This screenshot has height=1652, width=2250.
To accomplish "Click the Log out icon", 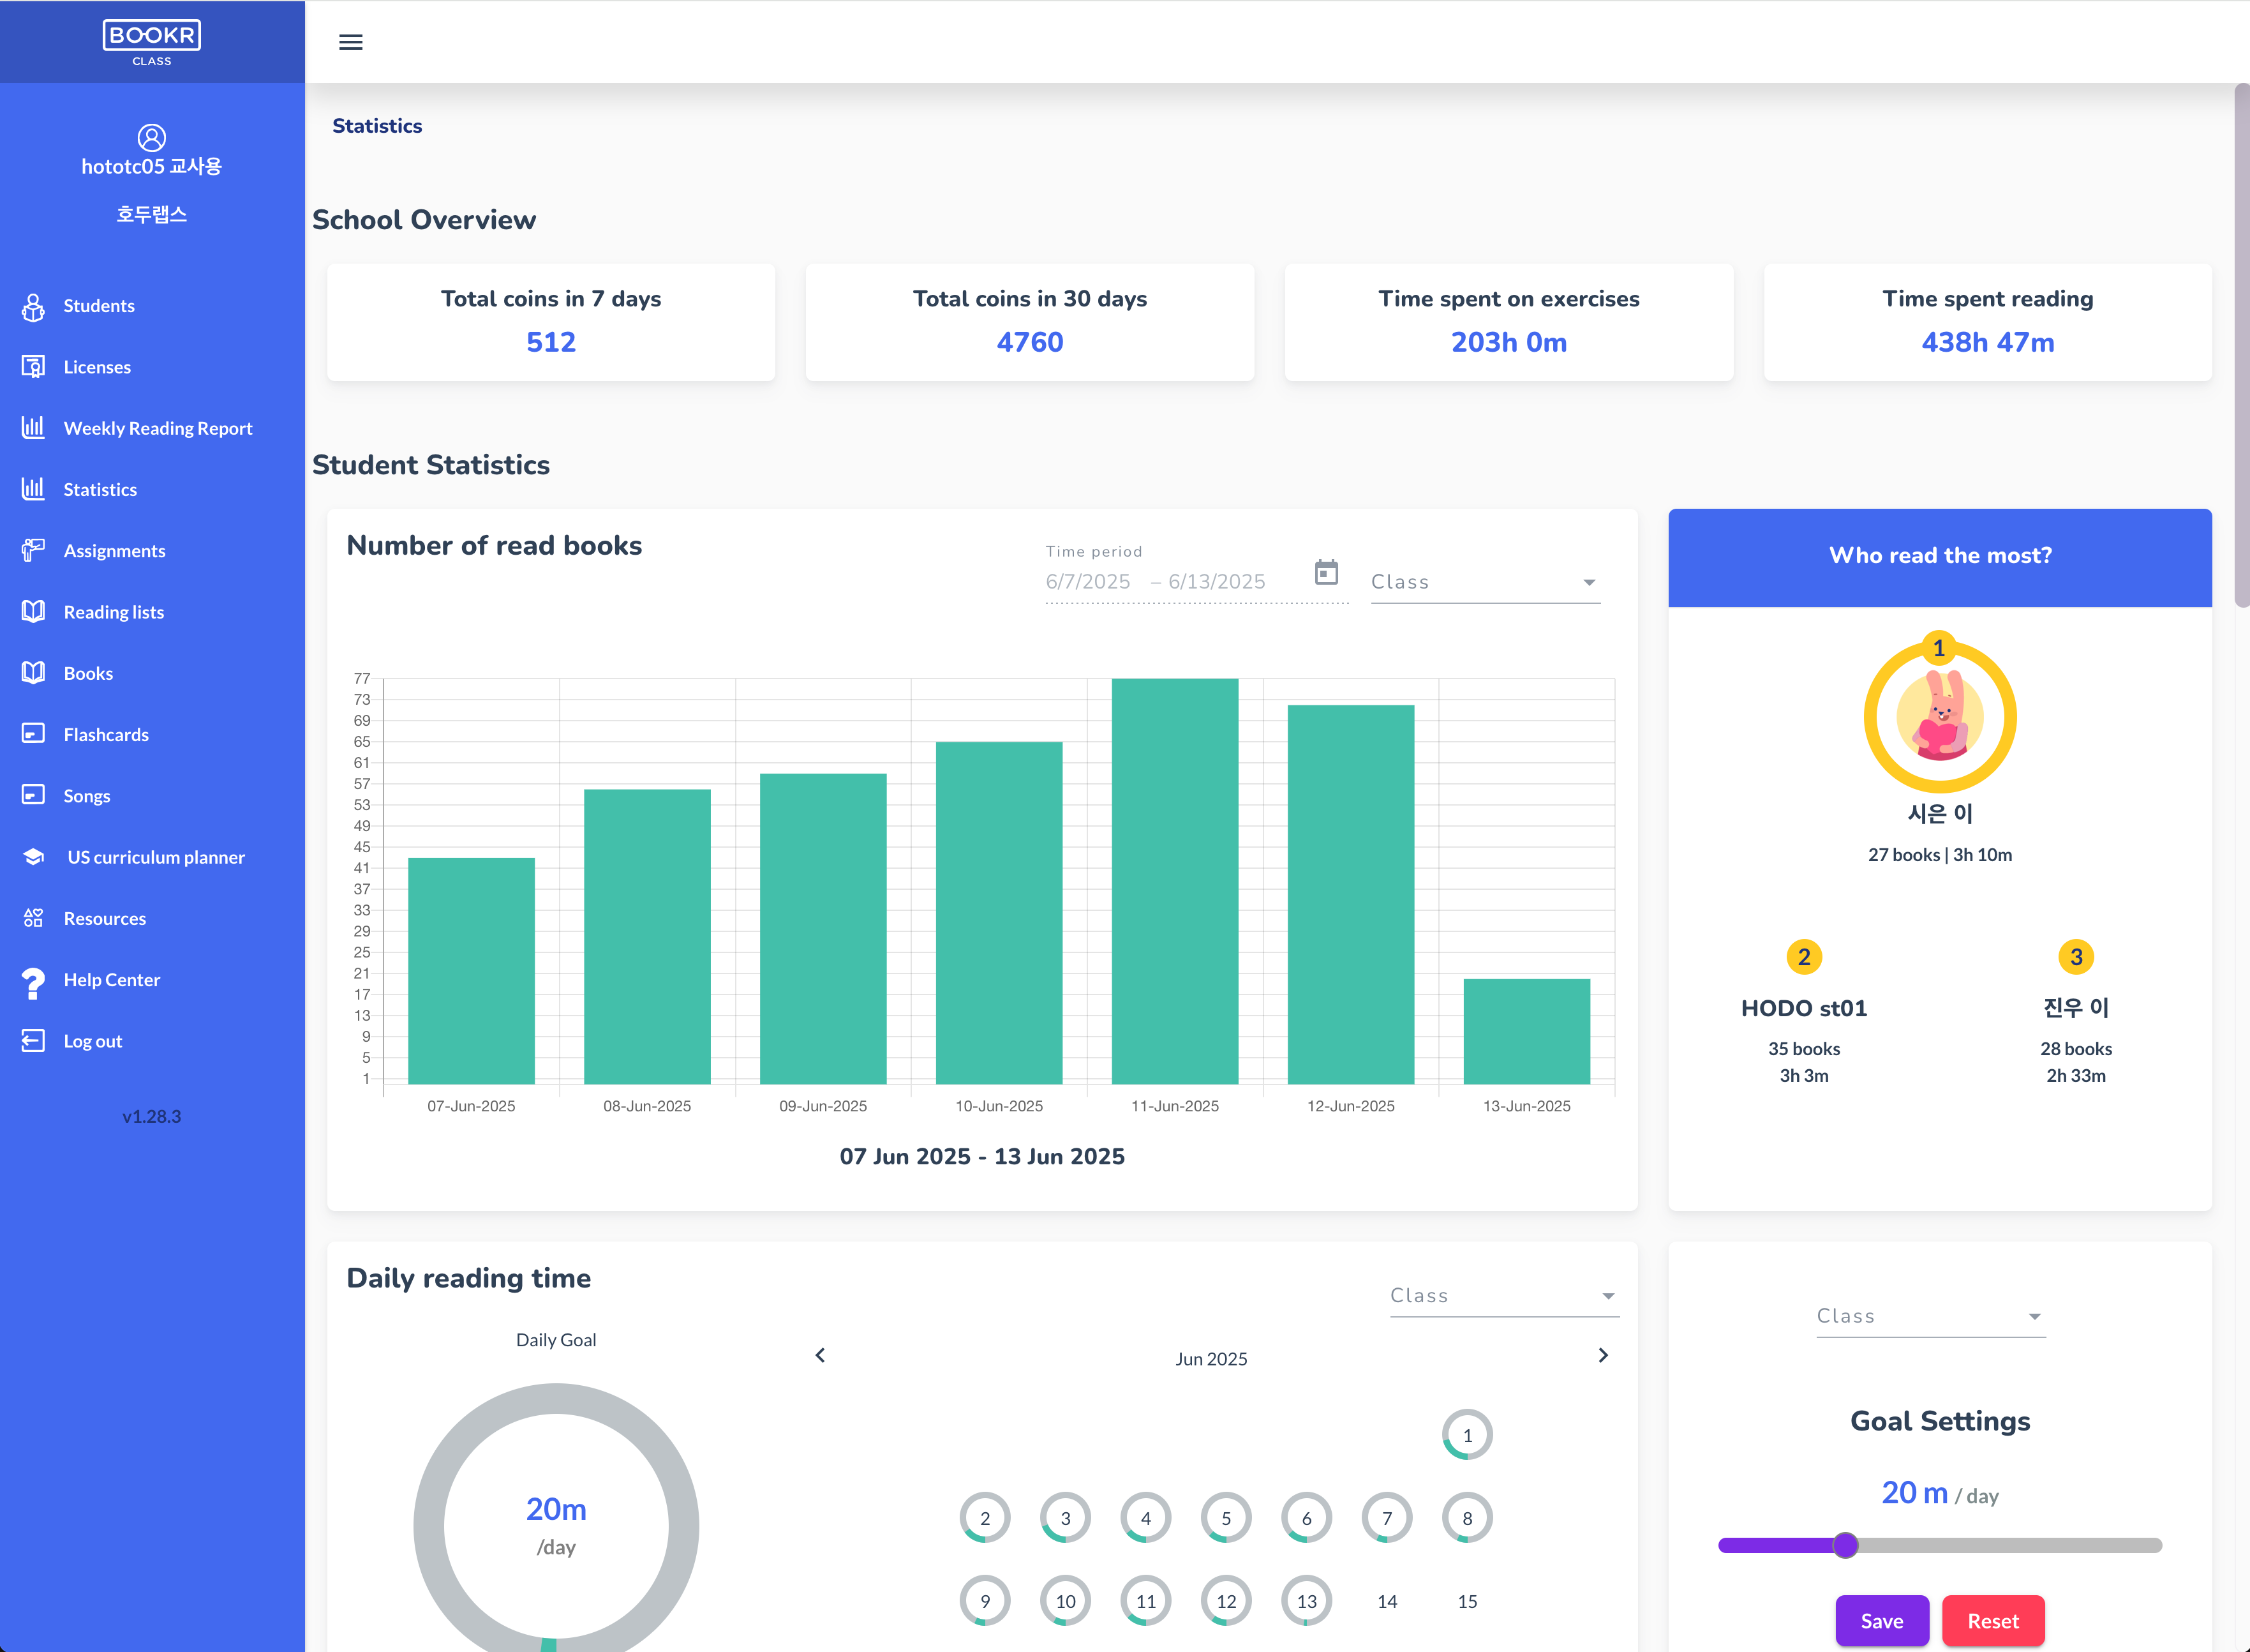I will click(33, 1041).
